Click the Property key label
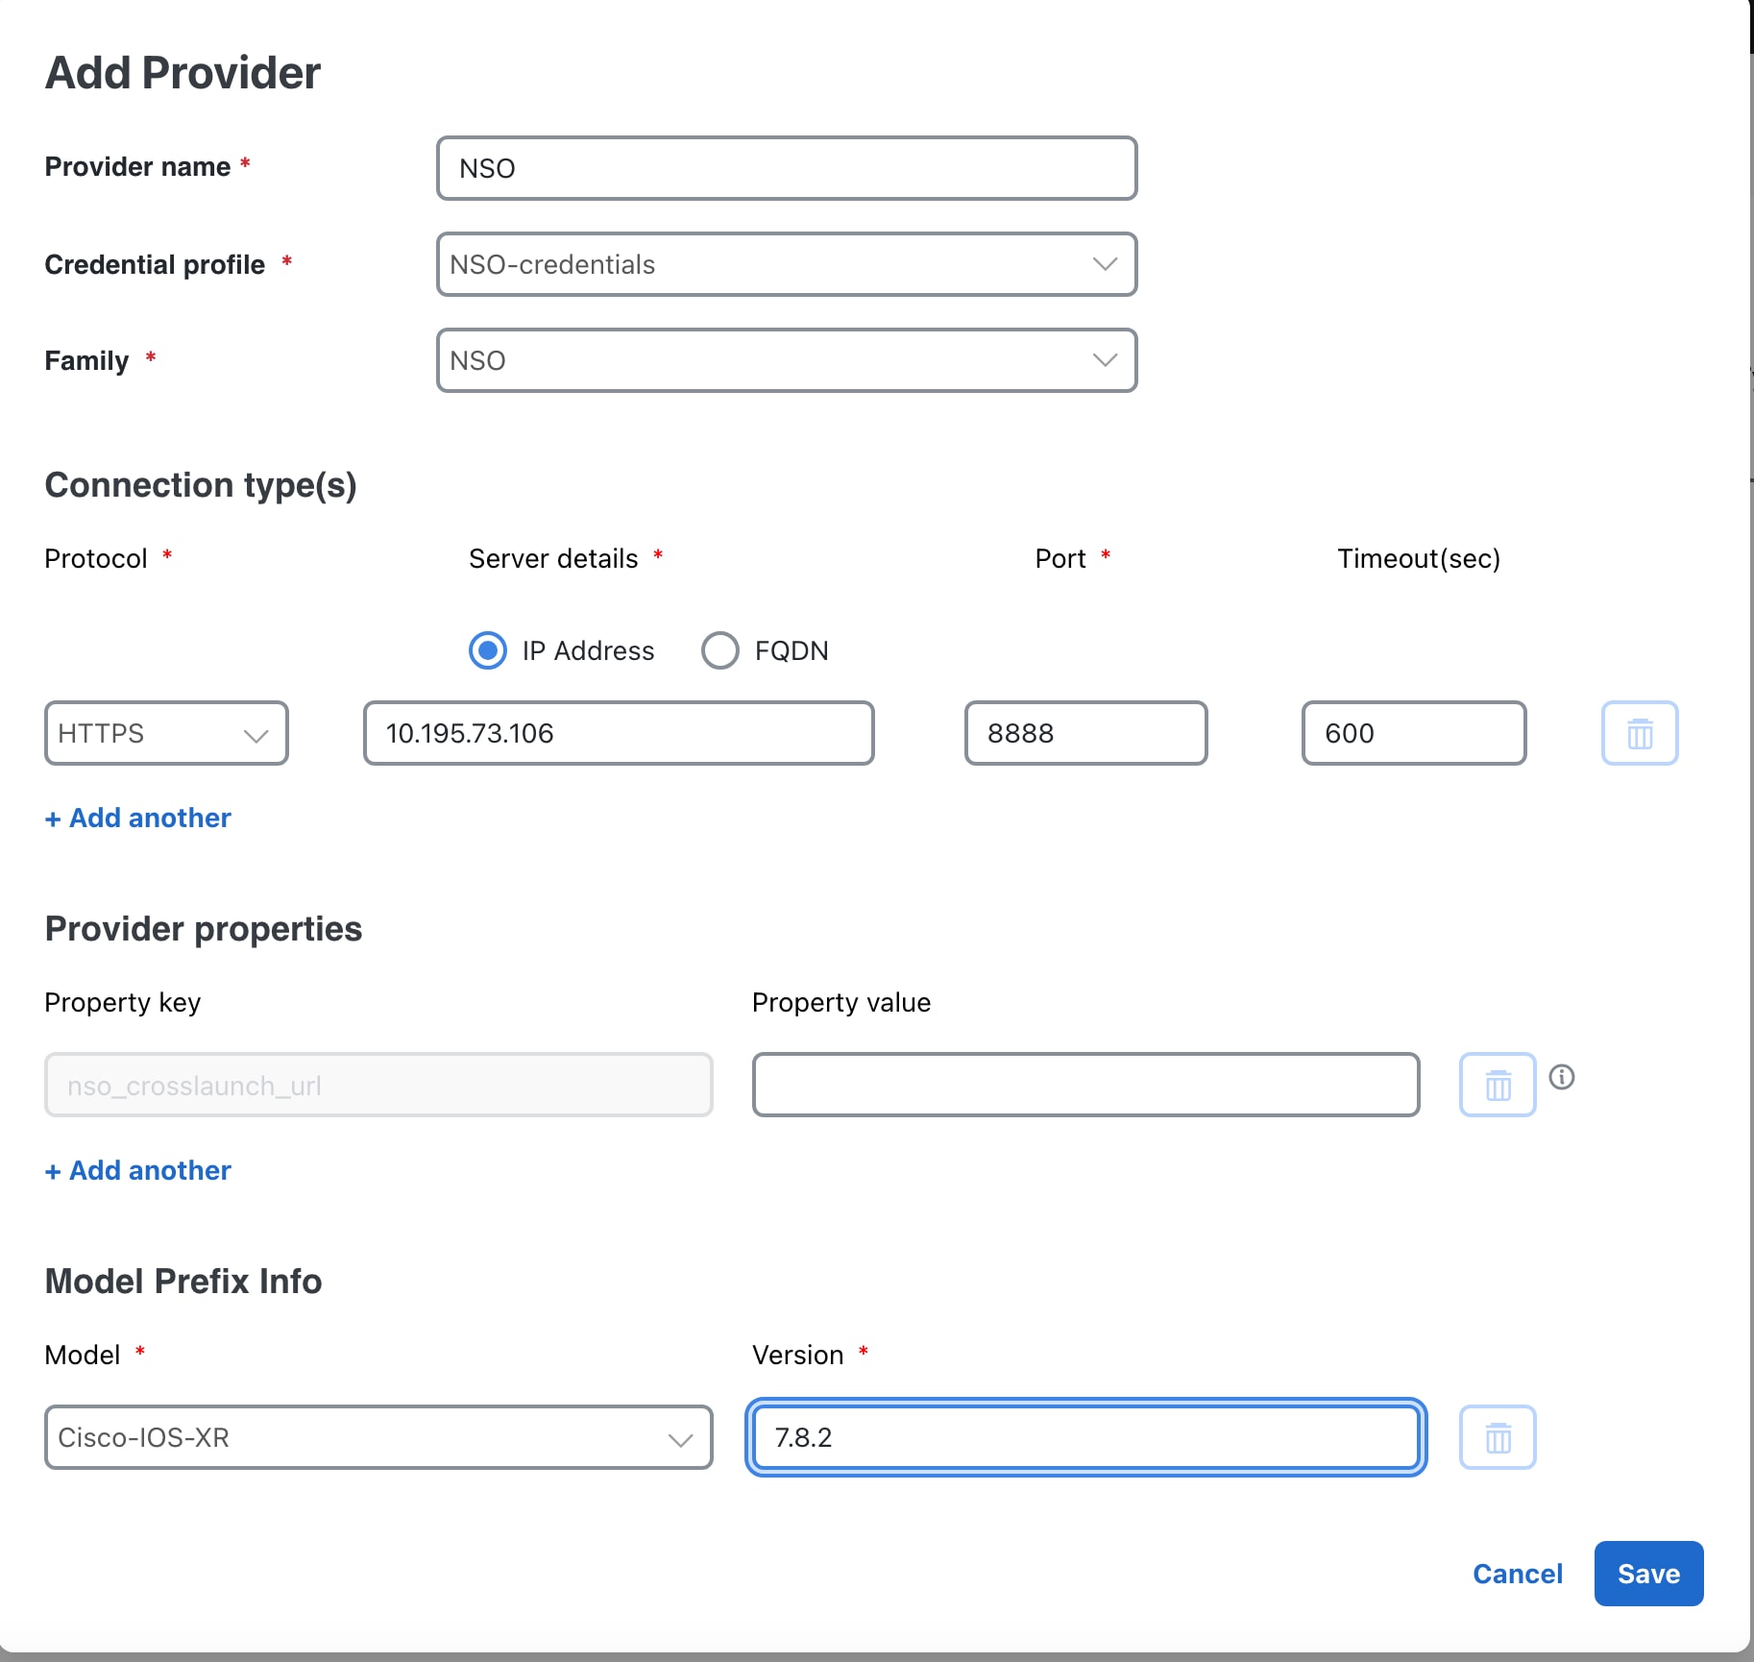Viewport: 1754px width, 1662px height. [x=123, y=1002]
